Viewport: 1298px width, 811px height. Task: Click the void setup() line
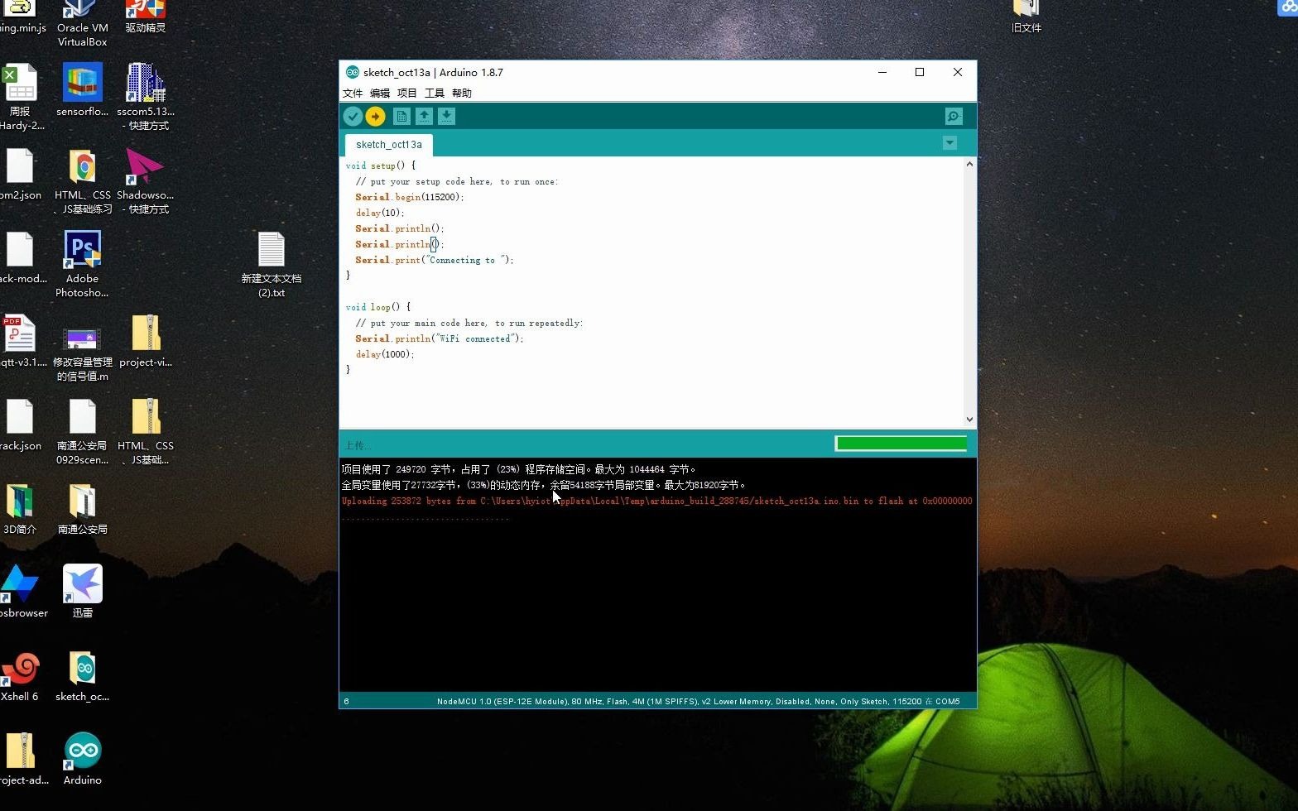(381, 166)
